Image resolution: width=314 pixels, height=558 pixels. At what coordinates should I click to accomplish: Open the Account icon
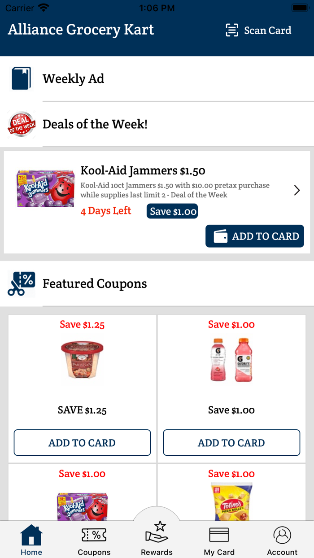282,540
